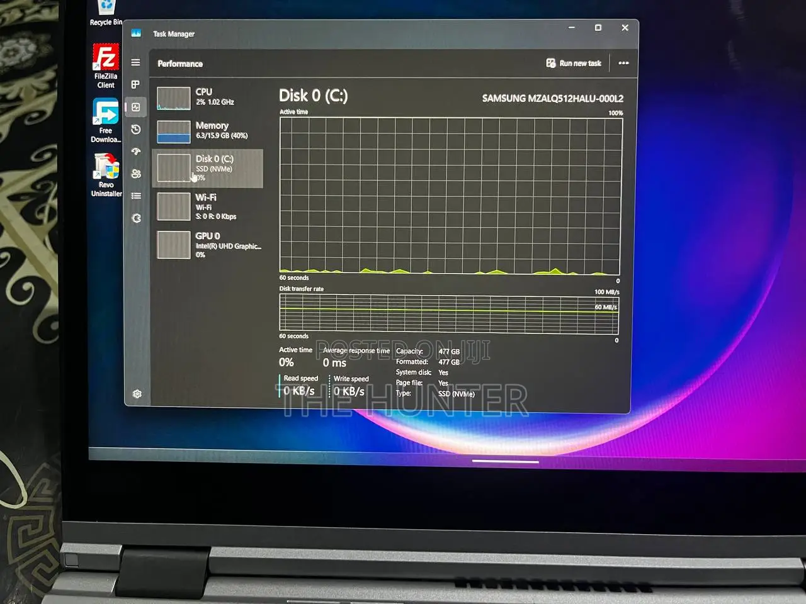Screen dimensions: 806x604
Task: Open Task Manager Settings gear icon
Action: point(137,394)
